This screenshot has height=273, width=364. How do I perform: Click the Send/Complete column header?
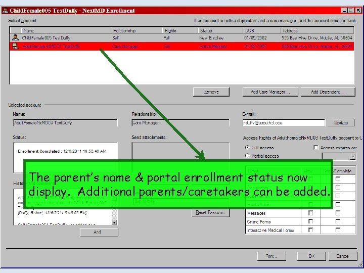click(x=338, y=171)
